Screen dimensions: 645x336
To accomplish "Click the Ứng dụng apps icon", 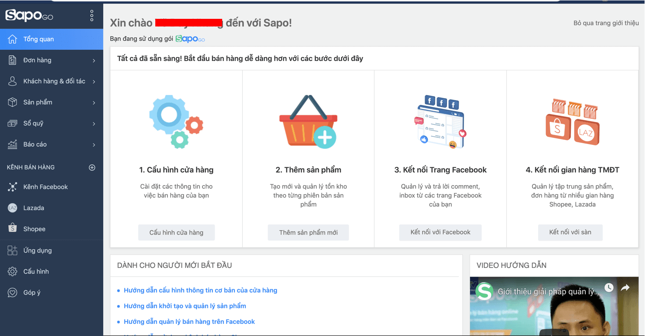I will pyautogui.click(x=13, y=250).
